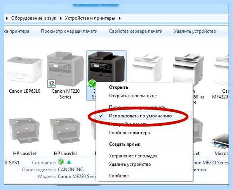Expand arrow after Устройства и принтеры breadcrumb
This screenshot has width=233, height=190.
pyautogui.click(x=120, y=18)
